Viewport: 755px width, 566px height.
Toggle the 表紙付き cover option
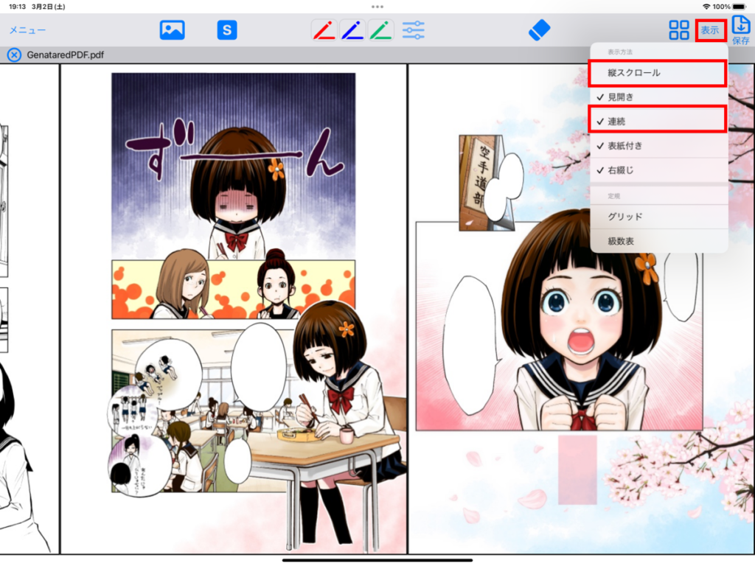[658, 146]
